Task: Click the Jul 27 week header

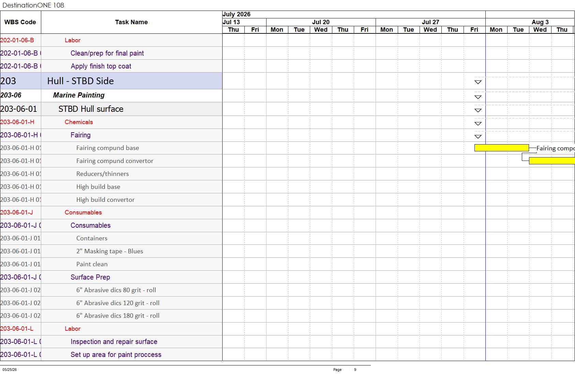Action: 430,22
